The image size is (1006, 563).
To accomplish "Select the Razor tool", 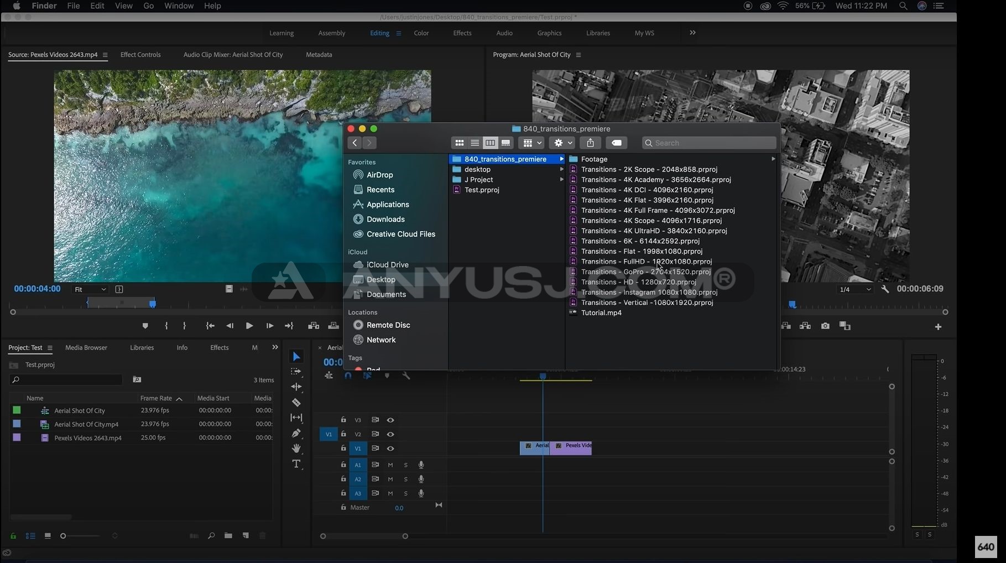I will [x=296, y=403].
